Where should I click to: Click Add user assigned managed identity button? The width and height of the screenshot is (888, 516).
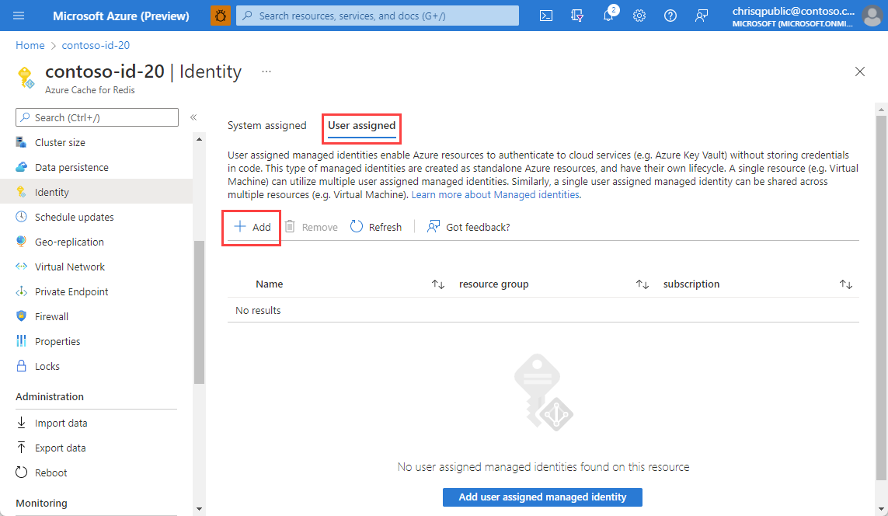click(x=542, y=497)
